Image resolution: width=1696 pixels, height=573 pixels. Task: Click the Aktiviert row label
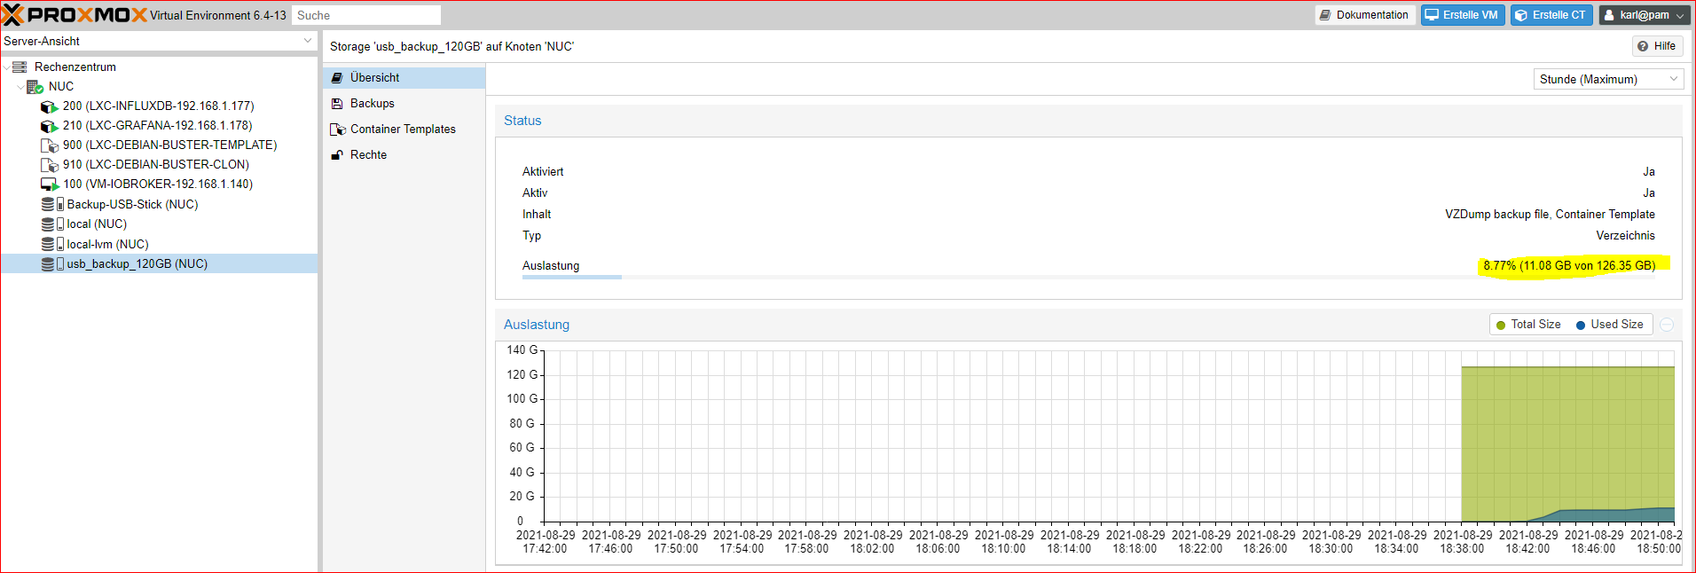click(x=543, y=171)
